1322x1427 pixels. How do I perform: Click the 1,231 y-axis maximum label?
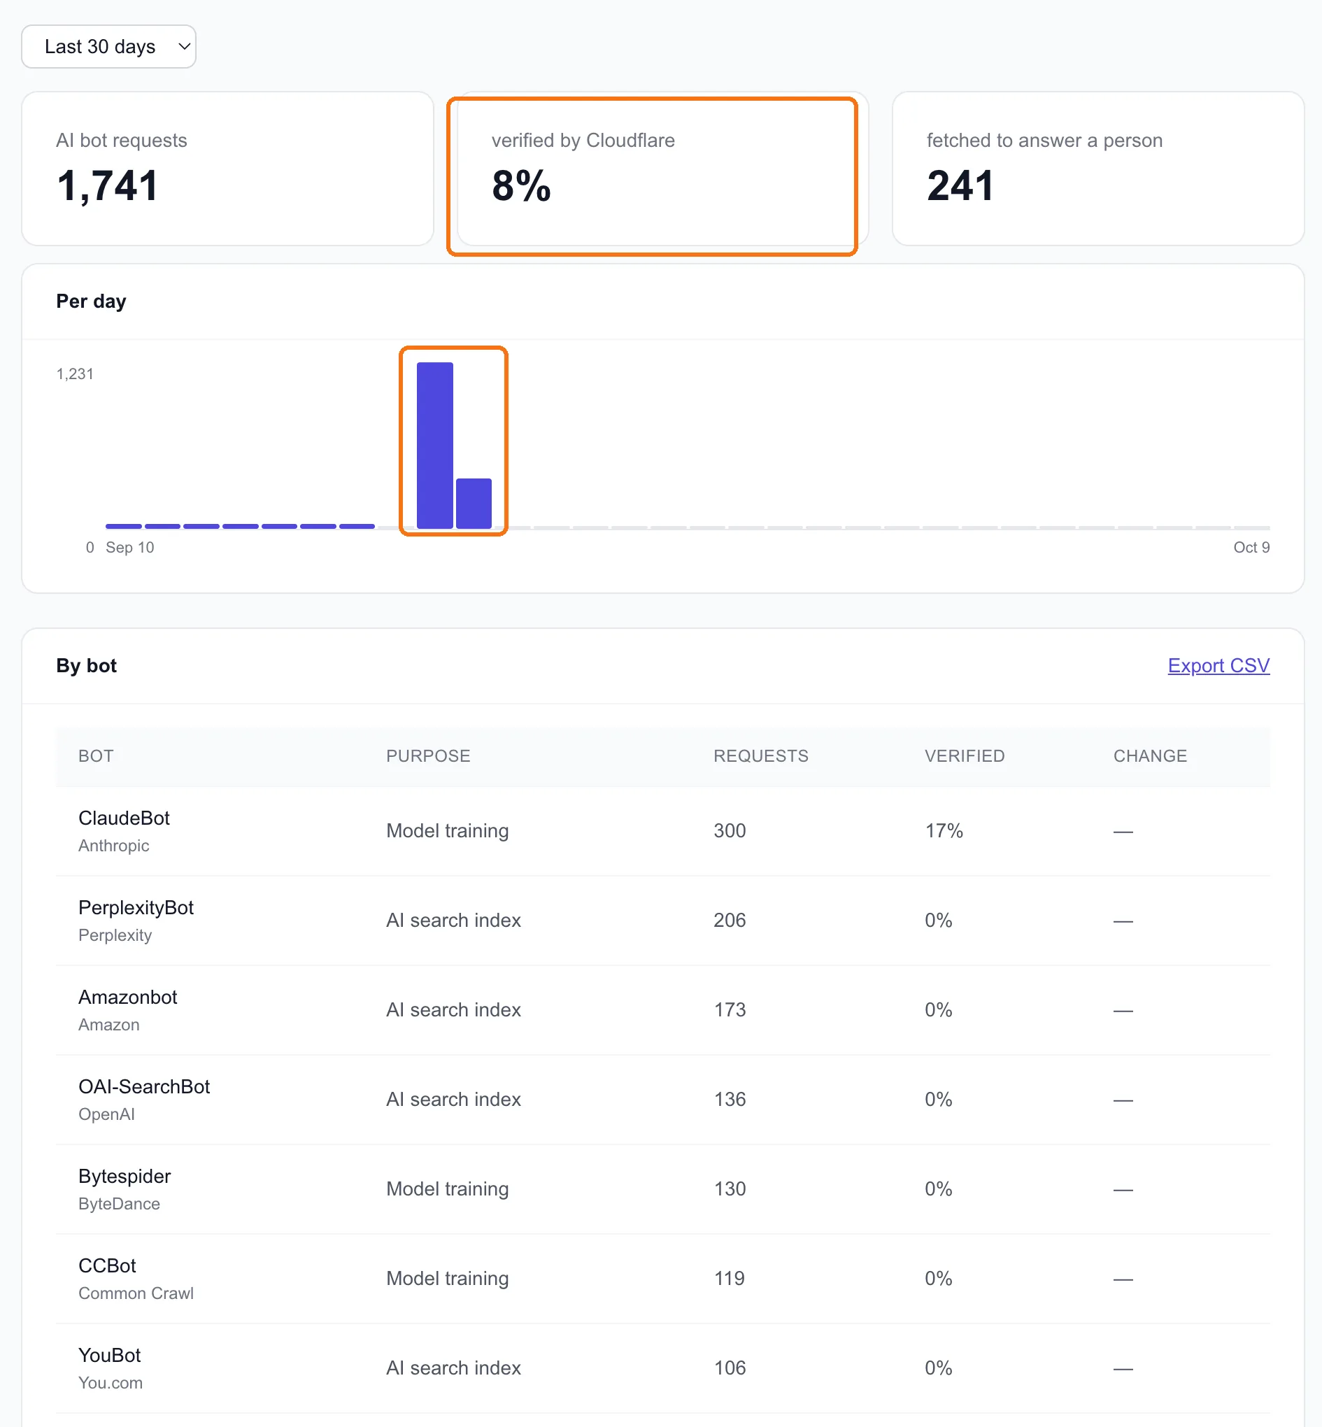pyautogui.click(x=74, y=374)
